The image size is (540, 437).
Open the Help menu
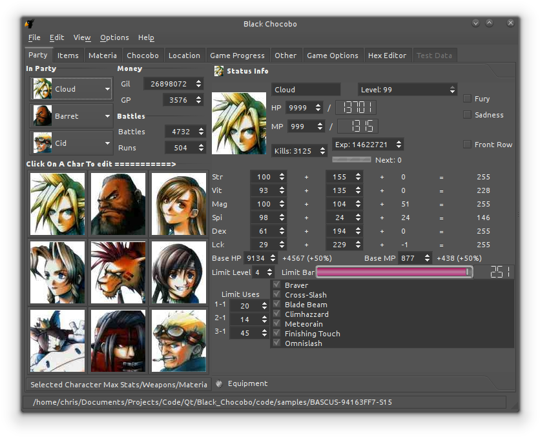146,37
